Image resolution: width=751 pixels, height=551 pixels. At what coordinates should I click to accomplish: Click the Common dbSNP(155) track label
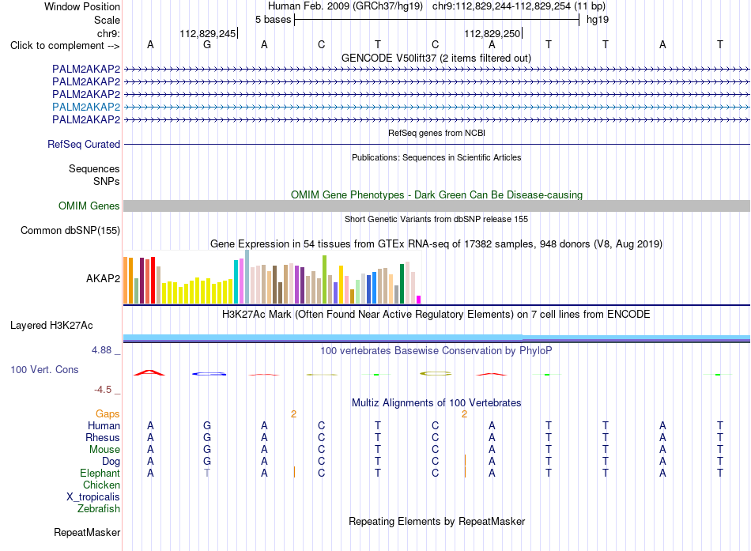tap(70, 231)
